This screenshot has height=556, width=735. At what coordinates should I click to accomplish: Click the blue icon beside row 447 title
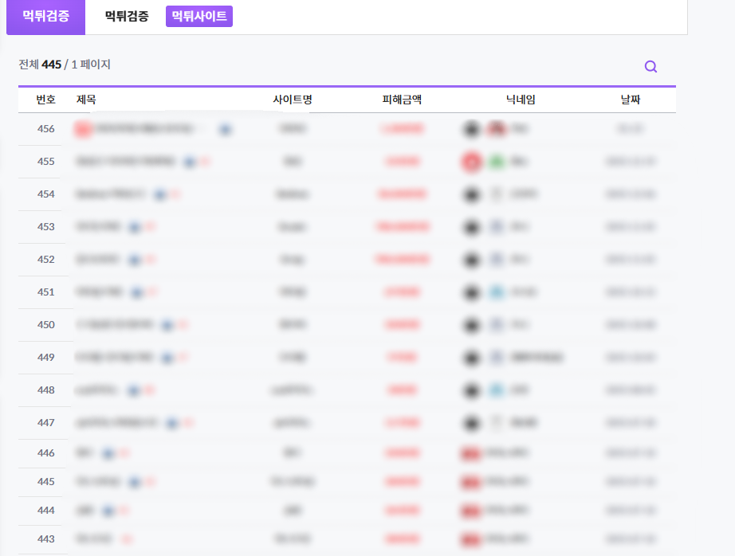tap(171, 423)
